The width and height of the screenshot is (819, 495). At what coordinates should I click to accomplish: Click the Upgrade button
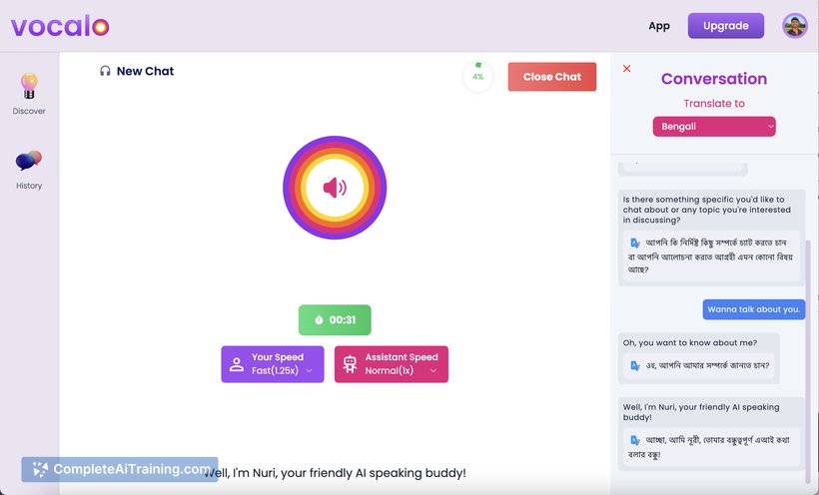tap(725, 26)
